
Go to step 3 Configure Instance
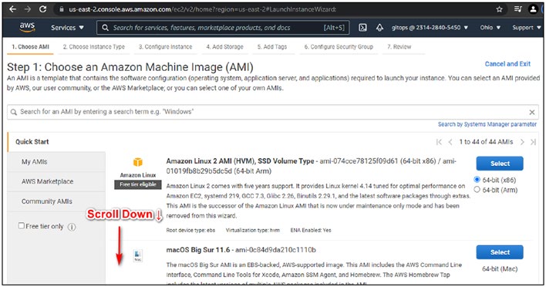(165, 46)
